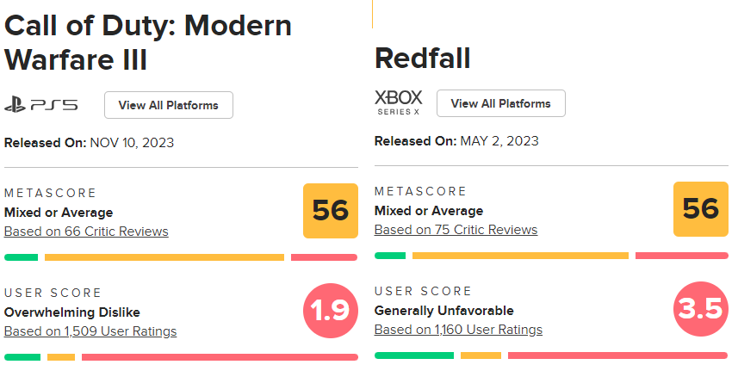This screenshot has width=738, height=377.
Task: Click the PS5 platform logo
Action: coord(40,105)
